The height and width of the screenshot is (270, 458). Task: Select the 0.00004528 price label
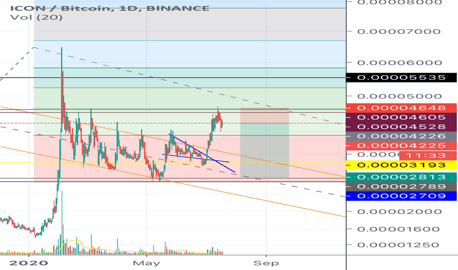[x=401, y=127]
